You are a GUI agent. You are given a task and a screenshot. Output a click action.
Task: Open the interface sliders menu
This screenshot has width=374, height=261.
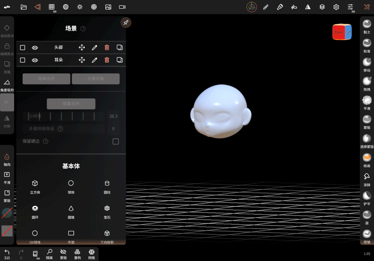[351, 7]
